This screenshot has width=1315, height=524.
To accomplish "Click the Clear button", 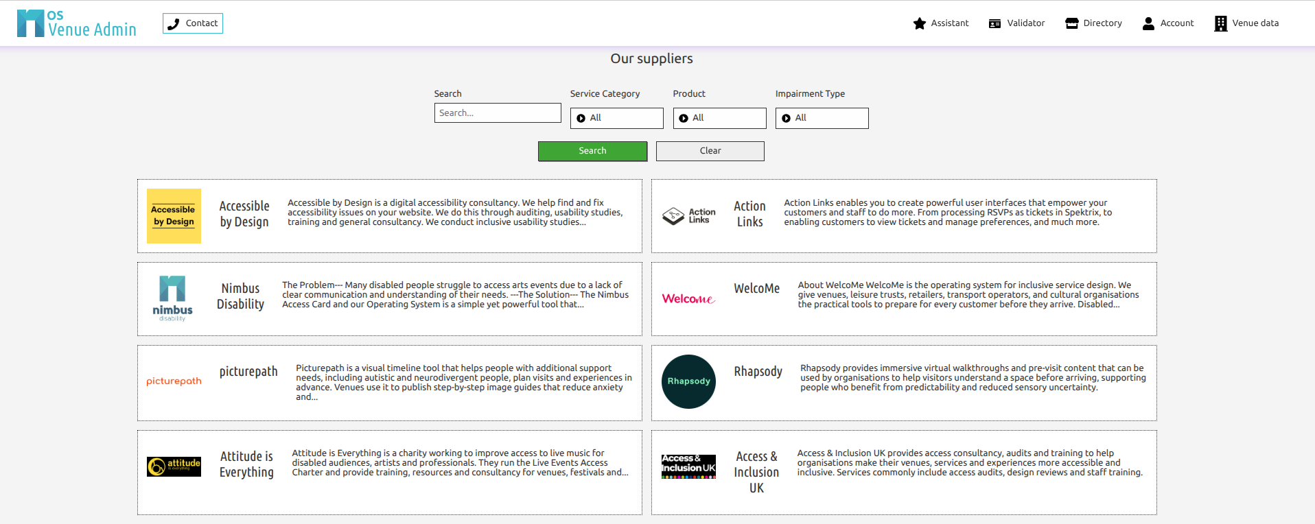I will point(710,151).
